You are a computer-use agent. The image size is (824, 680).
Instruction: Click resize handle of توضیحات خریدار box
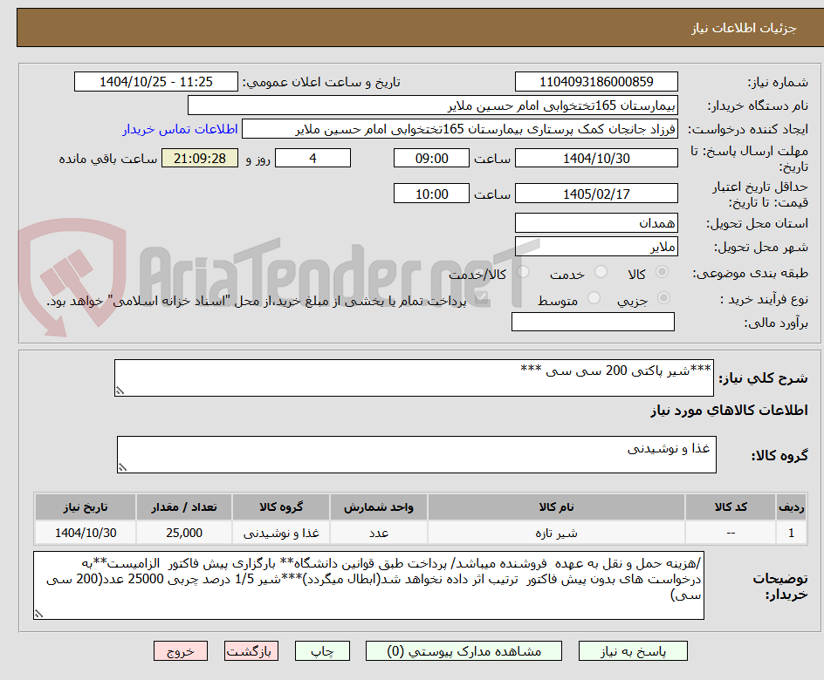point(39,614)
